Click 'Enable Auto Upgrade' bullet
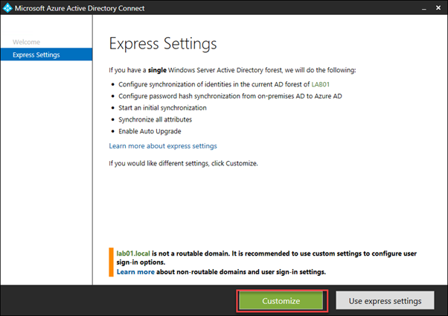 pos(150,131)
